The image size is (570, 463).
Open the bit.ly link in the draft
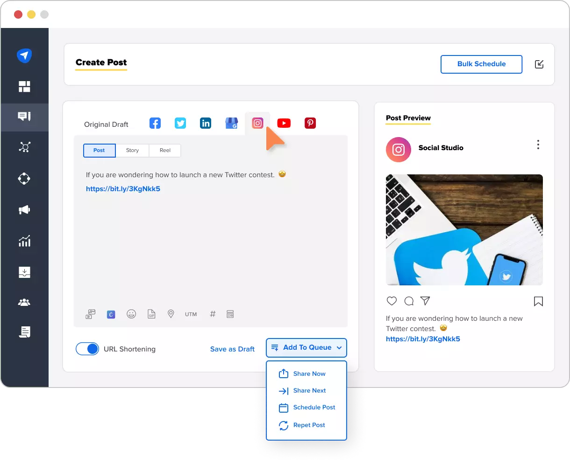(x=123, y=188)
